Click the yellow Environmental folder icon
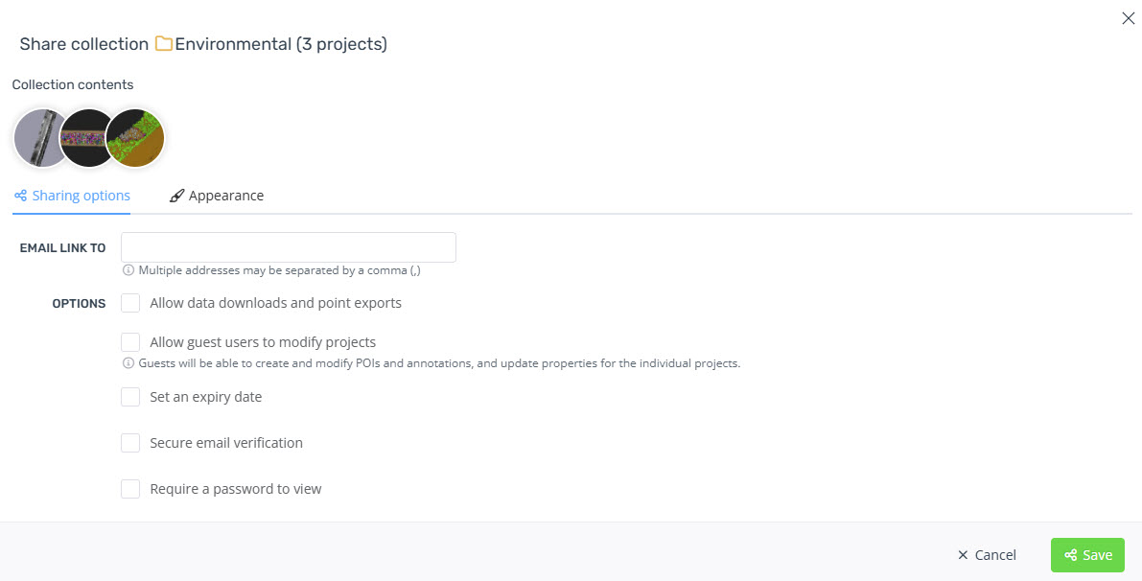Viewport: 1142px width, 581px height. point(164,44)
